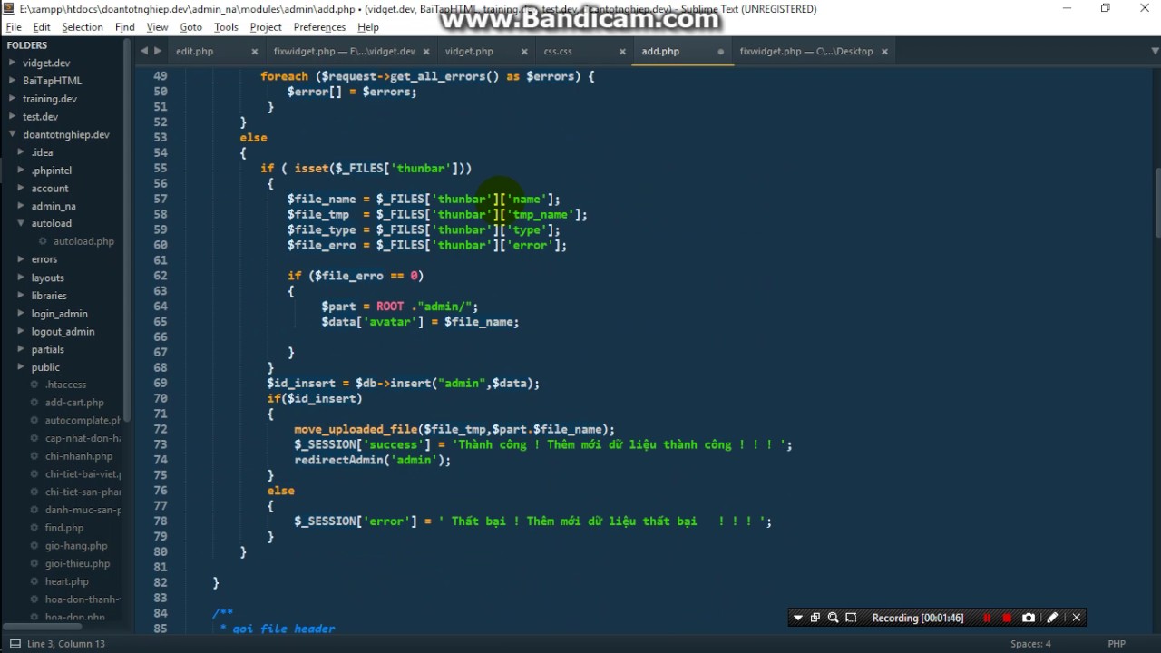Open add-cart.php in sidebar
Image resolution: width=1161 pixels, height=653 pixels.
74,403
